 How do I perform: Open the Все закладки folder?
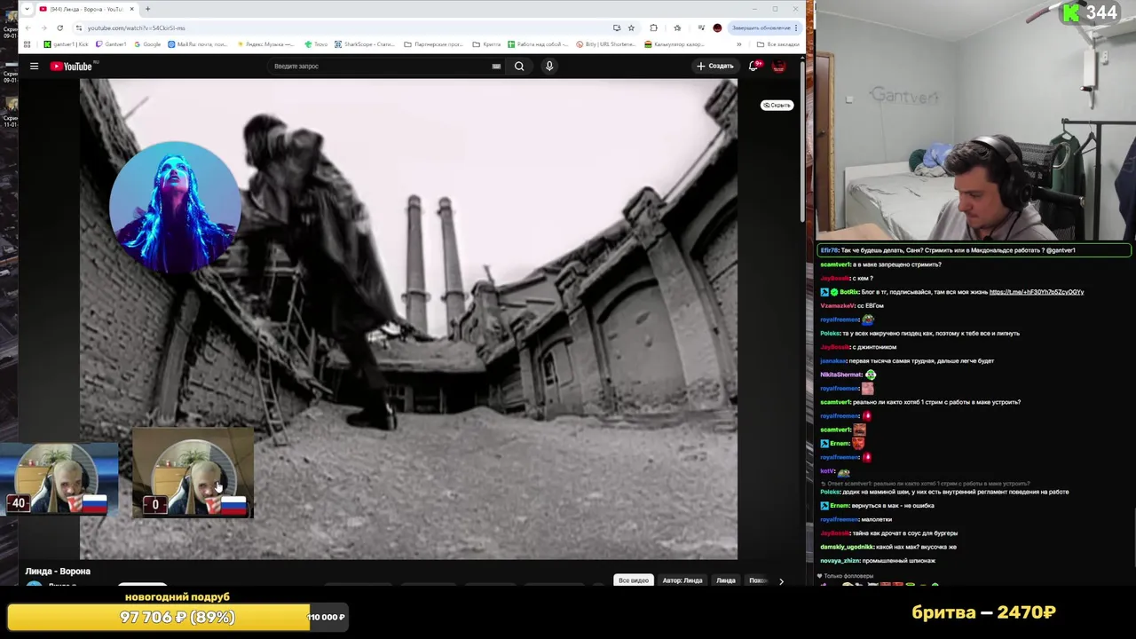click(x=778, y=44)
